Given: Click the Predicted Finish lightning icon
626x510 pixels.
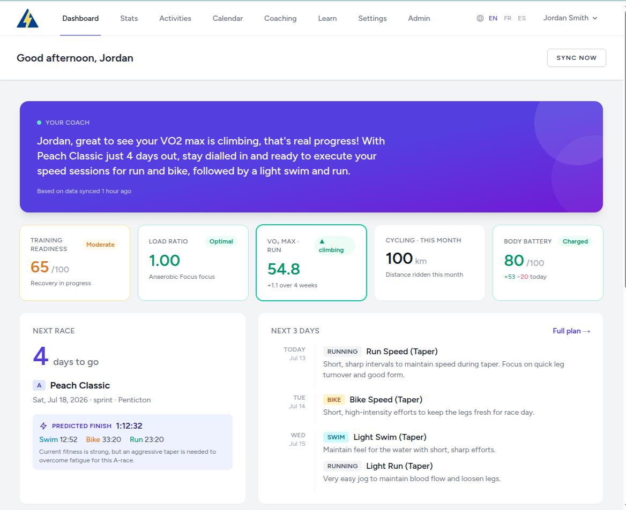Looking at the screenshot, I should pos(43,426).
